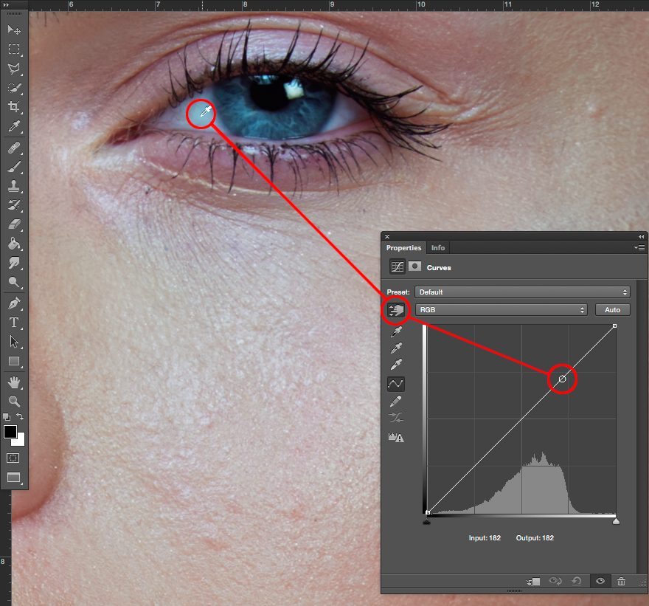Open the Properties panel flyout menu

(x=639, y=248)
